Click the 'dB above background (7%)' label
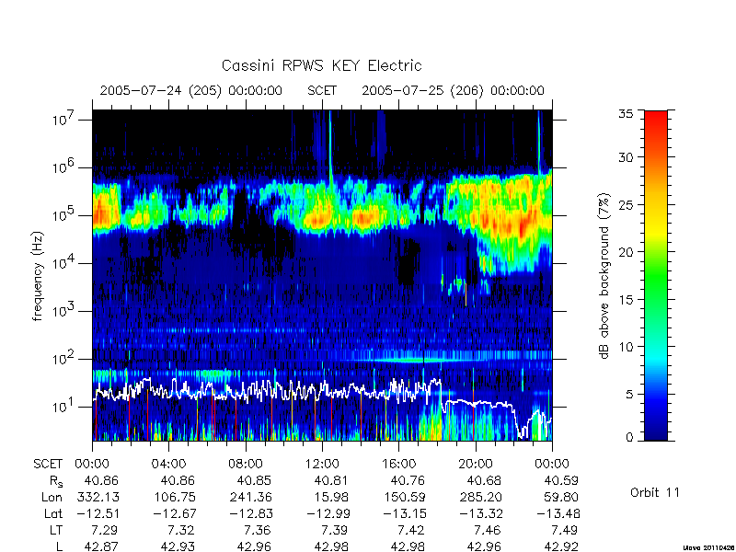The image size is (736, 552). [x=605, y=276]
